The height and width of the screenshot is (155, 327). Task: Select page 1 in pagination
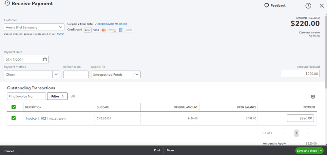point(296,133)
